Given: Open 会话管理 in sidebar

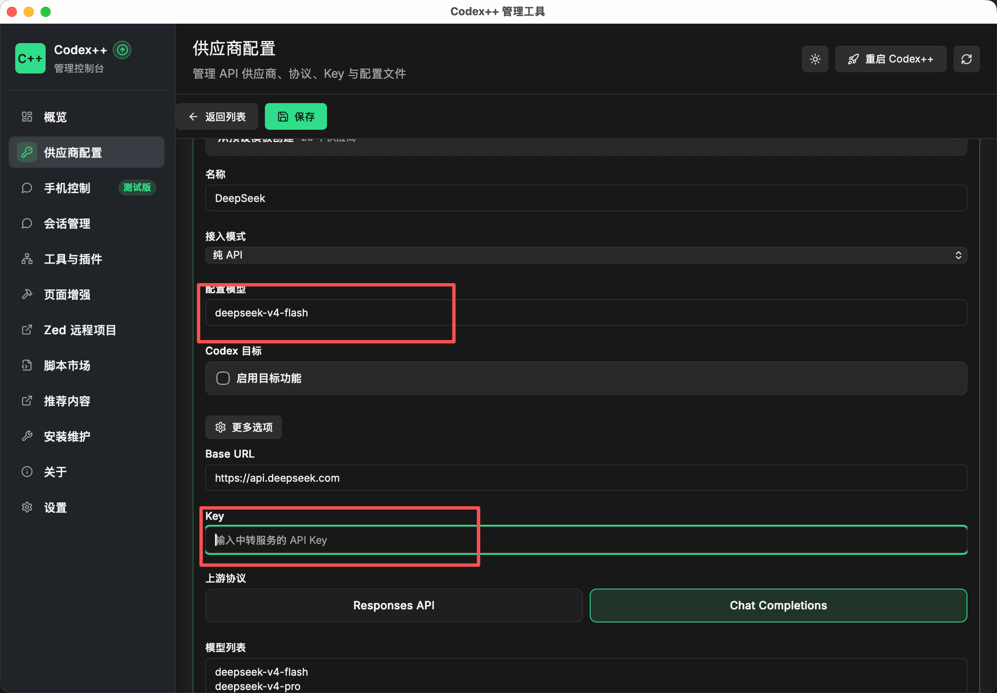Looking at the screenshot, I should (86, 224).
